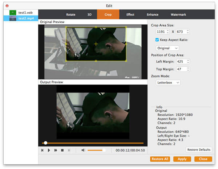Click the top-middle crop edge handle
Viewport: 218px width, 169px height.
96,27
